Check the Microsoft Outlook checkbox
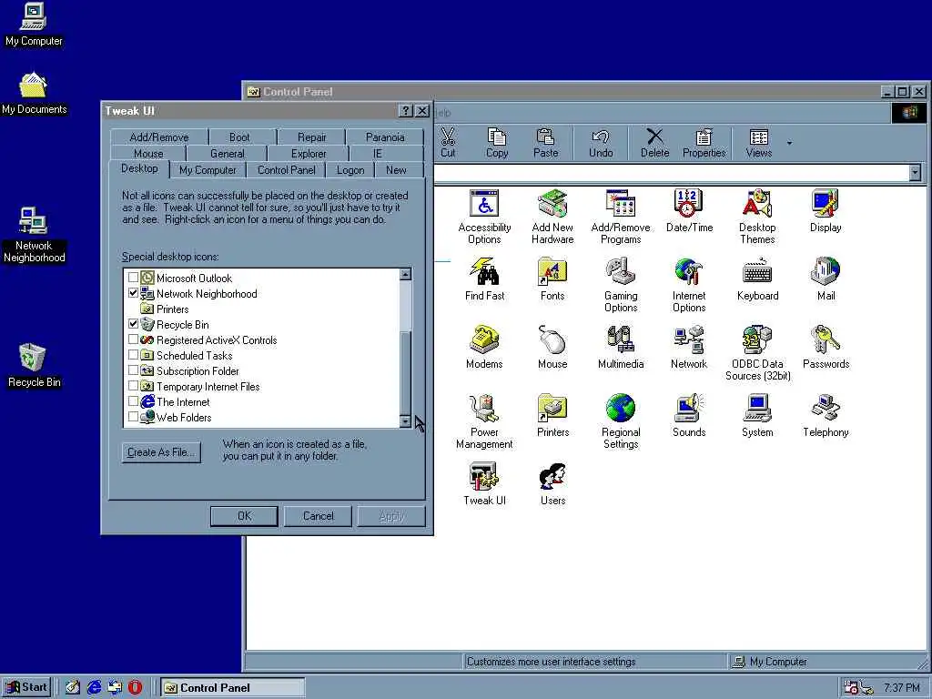Image resolution: width=932 pixels, height=699 pixels. (x=133, y=278)
